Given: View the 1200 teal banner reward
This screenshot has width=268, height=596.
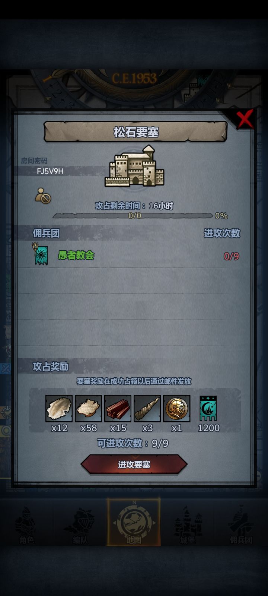Looking at the screenshot, I should coord(208,409).
